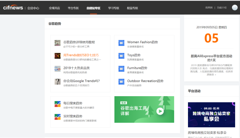The image size is (240, 138).
Task: Open 每日搜索趋势 link
Action: (x=73, y=103)
